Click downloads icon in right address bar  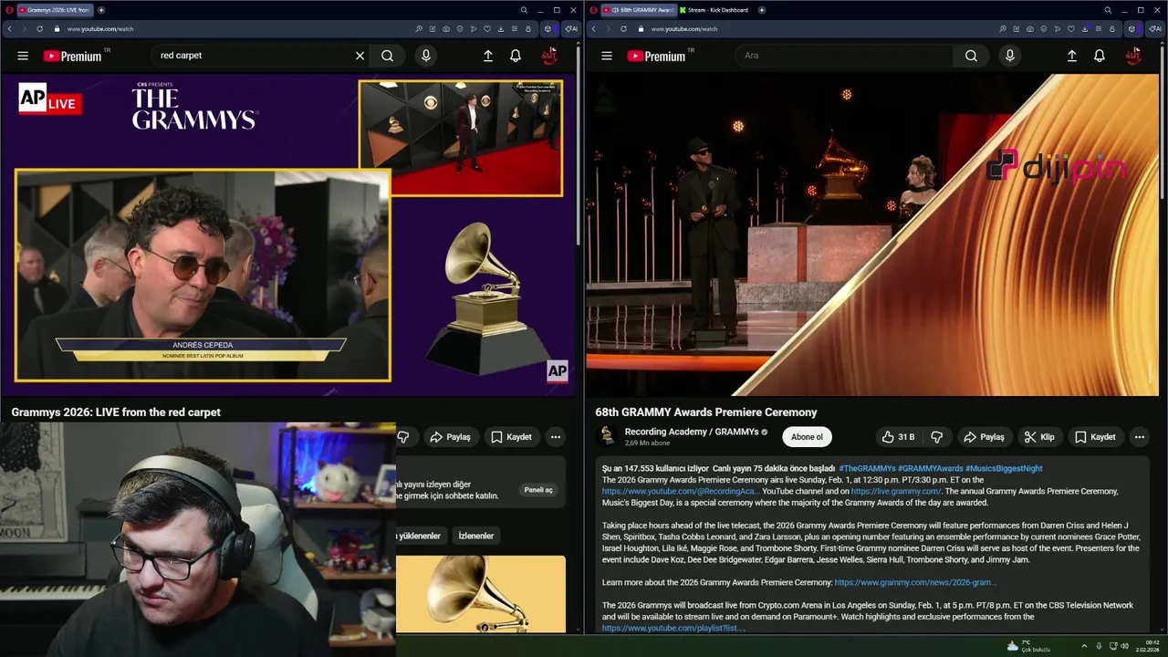point(1085,28)
